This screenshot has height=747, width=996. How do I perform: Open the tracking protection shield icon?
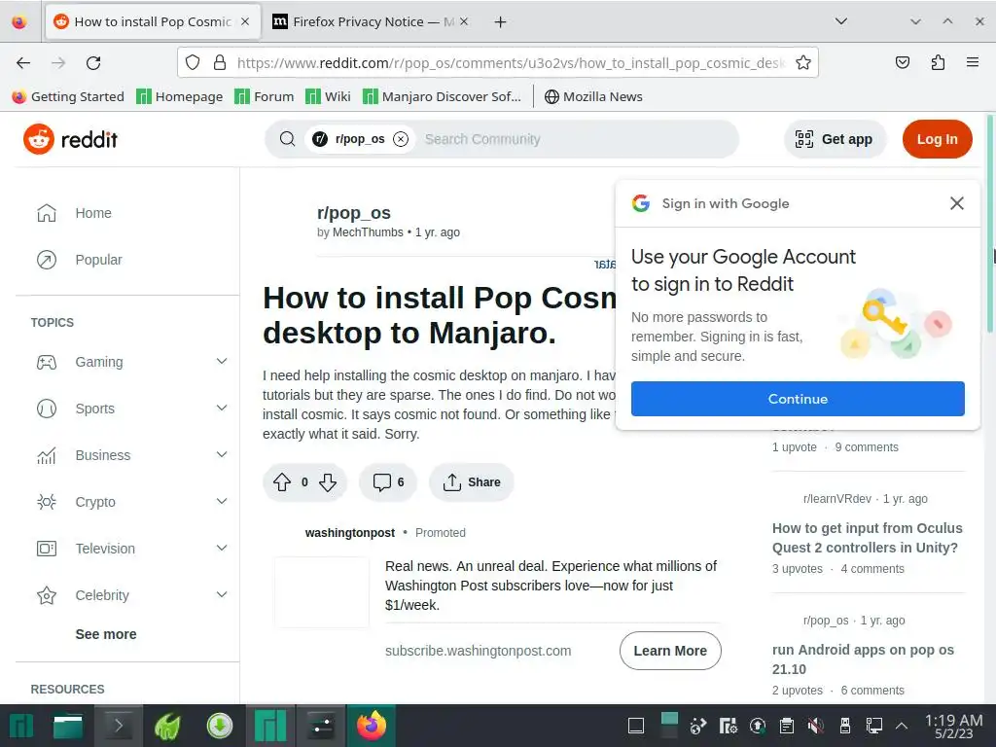click(193, 62)
